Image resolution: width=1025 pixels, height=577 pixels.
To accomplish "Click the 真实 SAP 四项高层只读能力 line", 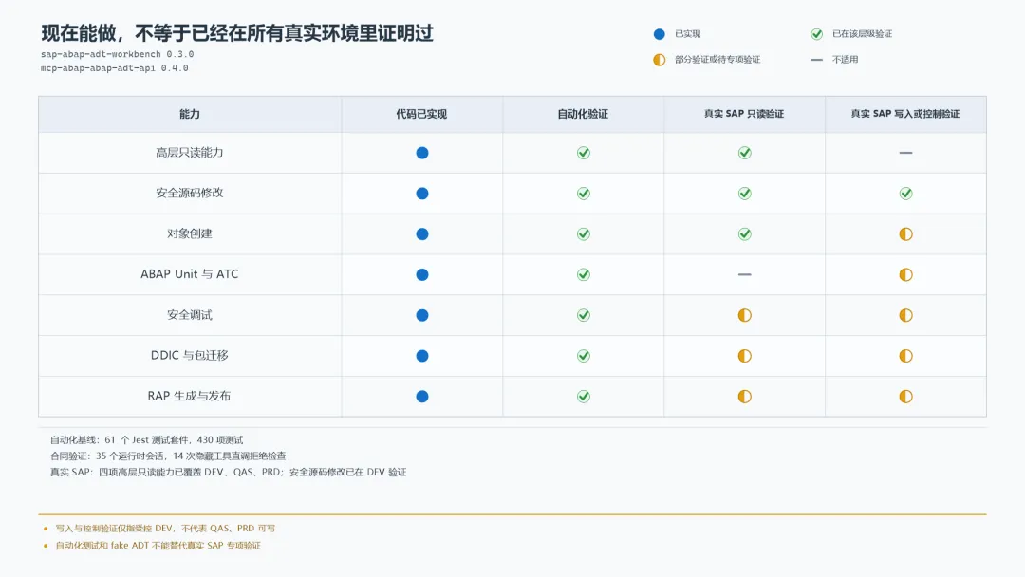I will coord(228,473).
